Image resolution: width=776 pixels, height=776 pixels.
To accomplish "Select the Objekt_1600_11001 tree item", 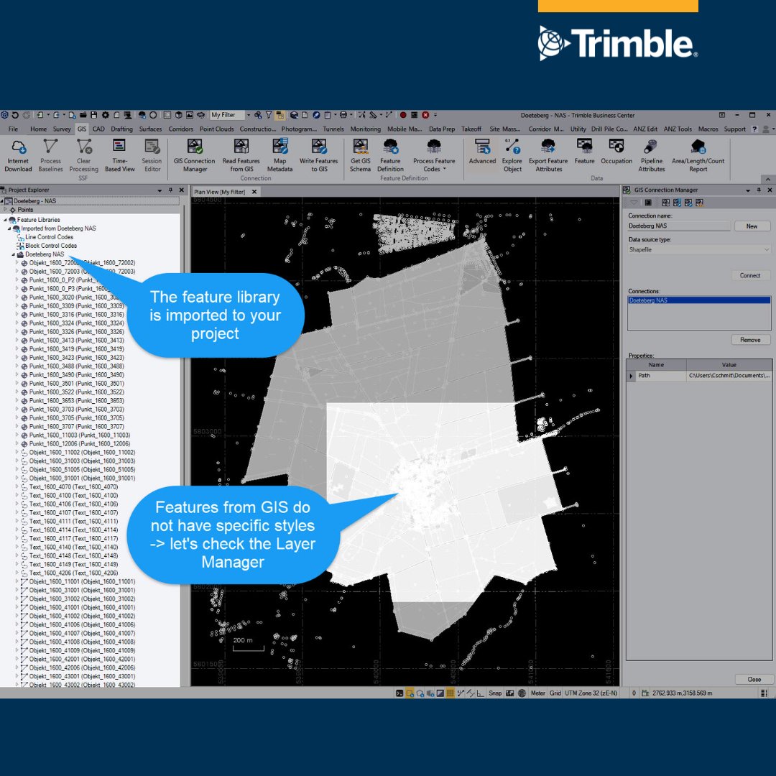I will [82, 581].
